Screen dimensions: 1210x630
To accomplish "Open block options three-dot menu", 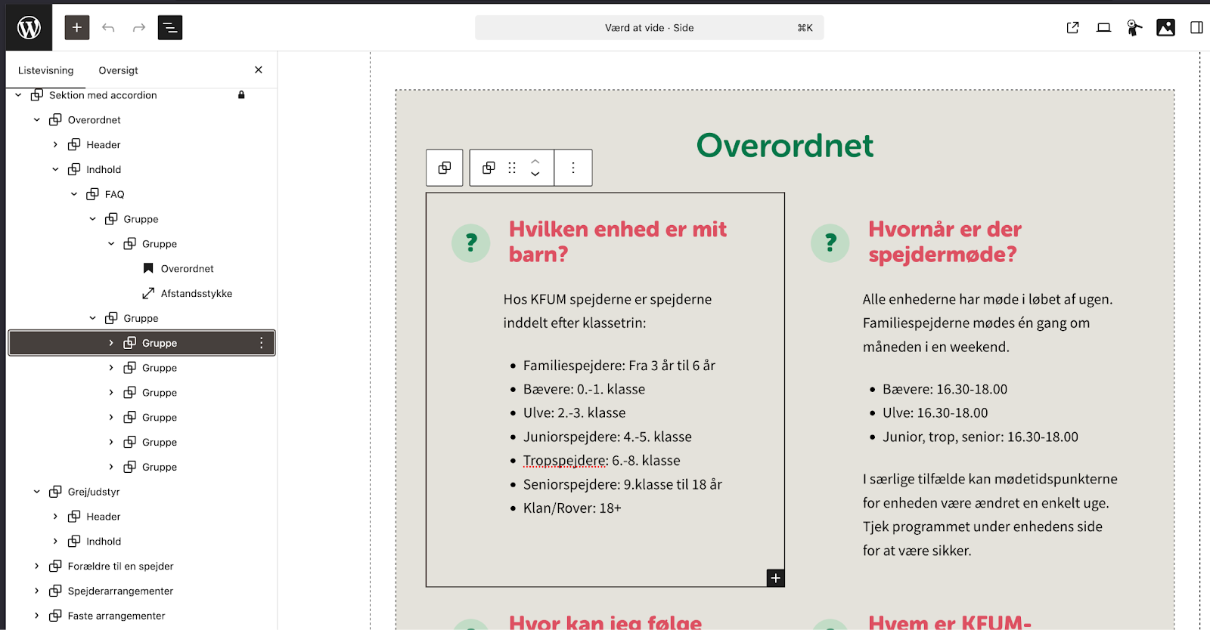I will click(x=573, y=168).
